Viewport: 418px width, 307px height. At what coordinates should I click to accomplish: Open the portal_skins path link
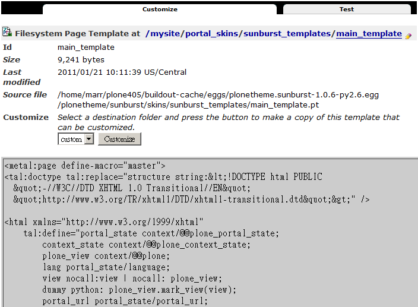tap(211, 34)
